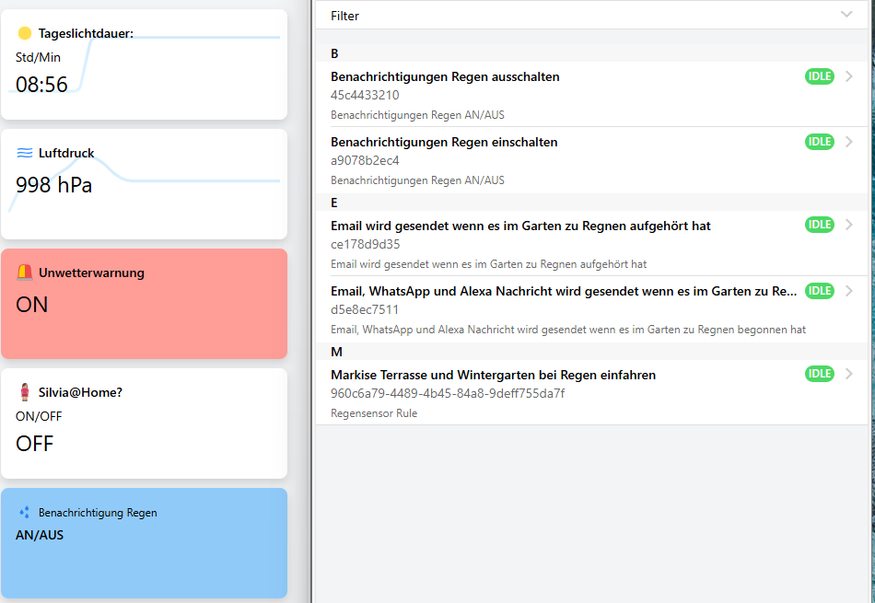Click IDLE badge on Markise Terrasse rule
Image resolution: width=875 pixels, height=603 pixels.
819,374
